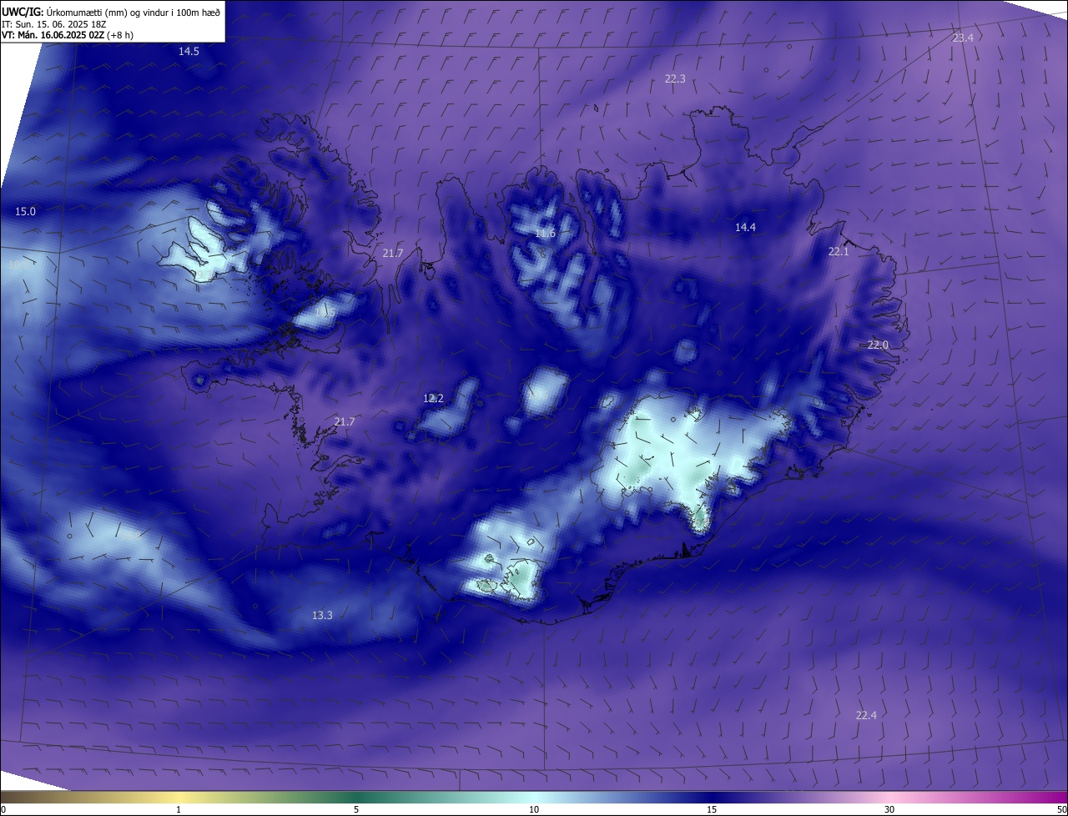Click the 22.0 value label on the map

878,345
